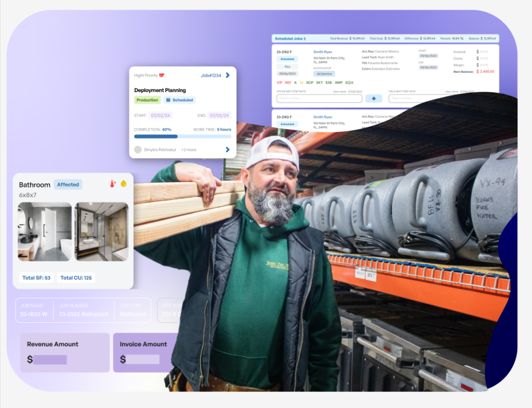Click the Revenue Amount card
Image resolution: width=532 pixels, height=408 pixels.
[65, 352]
